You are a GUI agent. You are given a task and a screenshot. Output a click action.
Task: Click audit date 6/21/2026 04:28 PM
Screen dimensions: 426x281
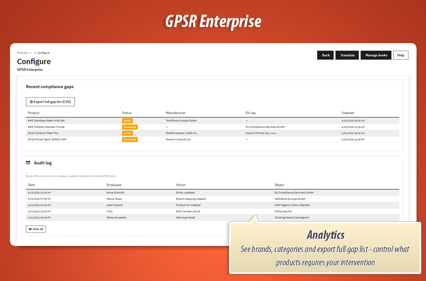(39, 218)
